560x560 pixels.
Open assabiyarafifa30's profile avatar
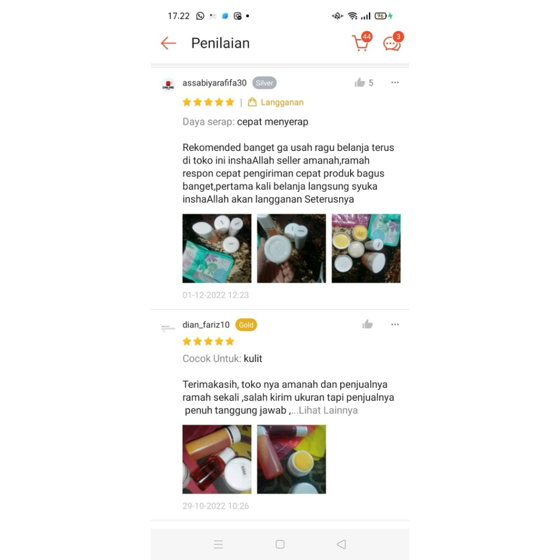[168, 85]
